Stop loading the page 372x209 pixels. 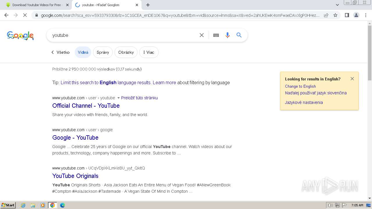tap(25, 15)
